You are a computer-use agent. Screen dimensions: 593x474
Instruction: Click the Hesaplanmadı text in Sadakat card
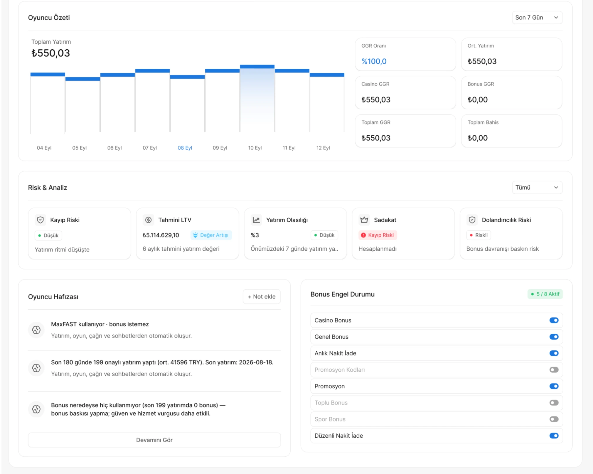coord(378,249)
